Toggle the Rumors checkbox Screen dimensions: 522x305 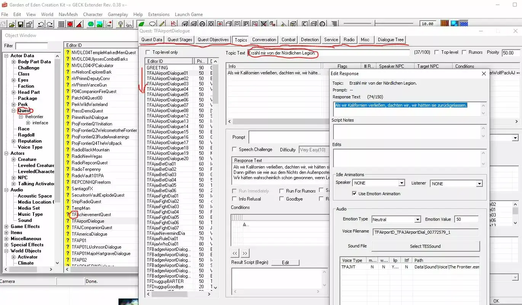pyautogui.click(x=464, y=52)
